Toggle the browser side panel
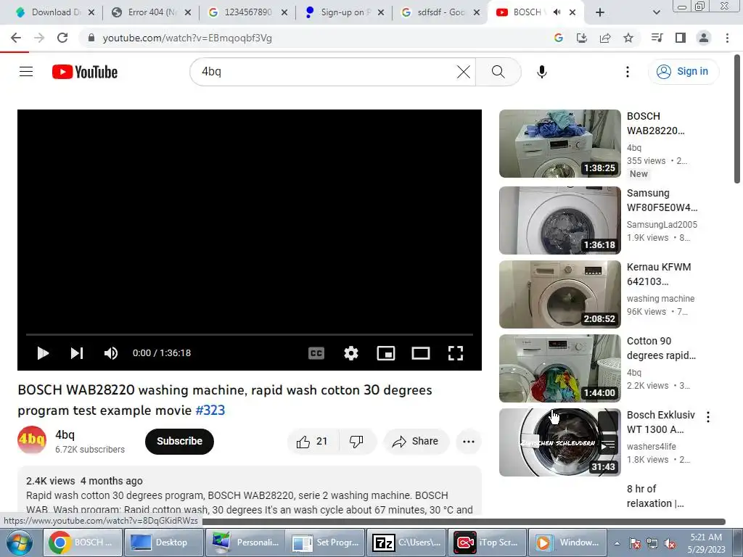Image resolution: width=743 pixels, height=557 pixels. click(x=681, y=38)
